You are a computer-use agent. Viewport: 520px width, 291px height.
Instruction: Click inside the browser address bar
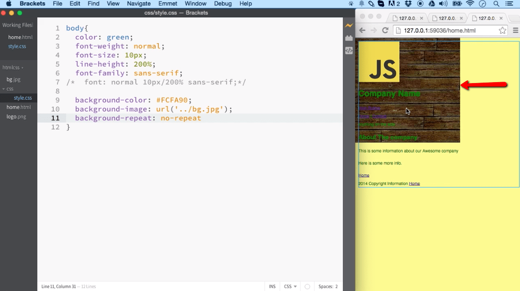(437, 30)
